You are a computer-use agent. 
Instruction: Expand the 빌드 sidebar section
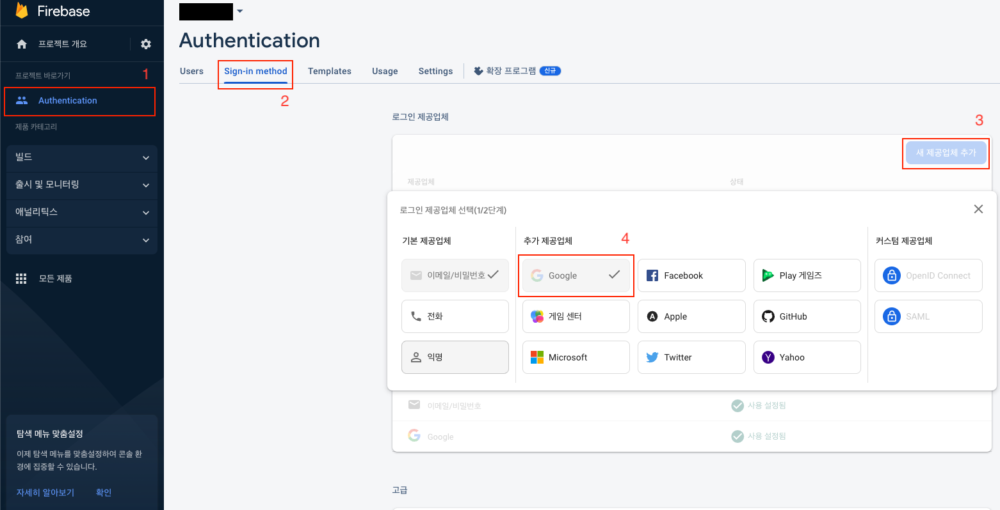coord(82,157)
